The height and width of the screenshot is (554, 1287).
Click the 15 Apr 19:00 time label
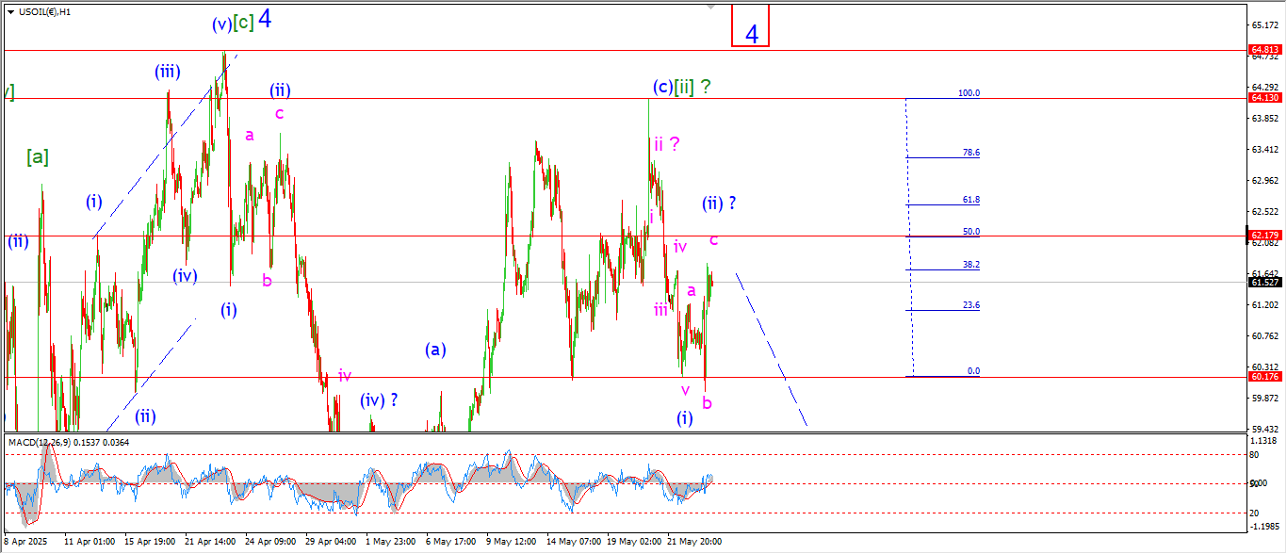pyautogui.click(x=151, y=542)
